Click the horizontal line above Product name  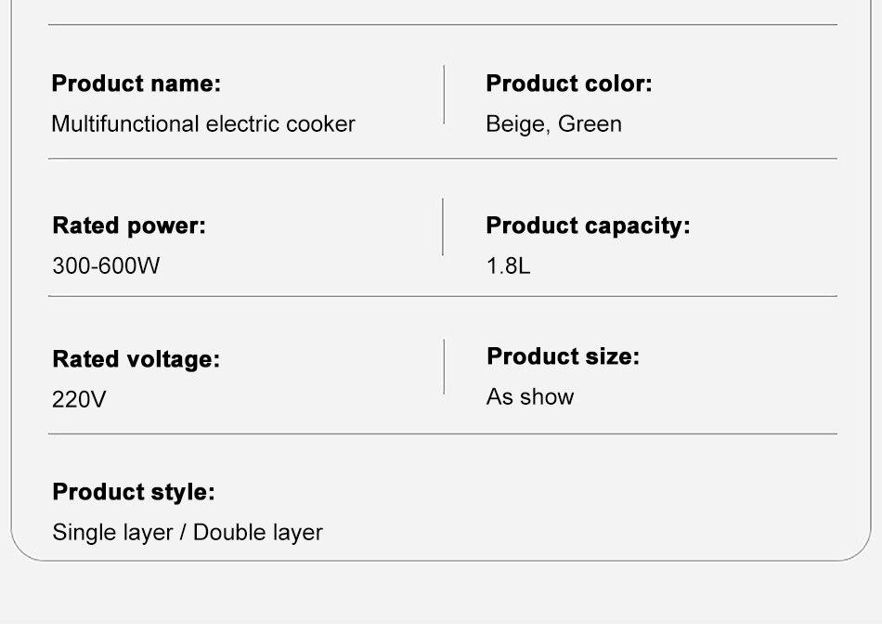click(442, 25)
